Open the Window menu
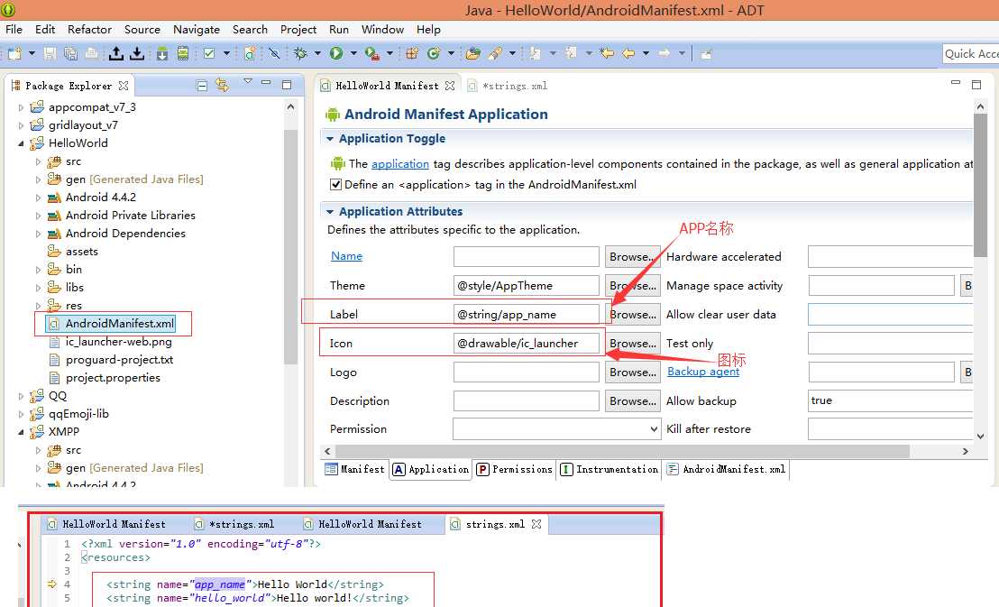Image resolution: width=999 pixels, height=607 pixels. pos(382,30)
